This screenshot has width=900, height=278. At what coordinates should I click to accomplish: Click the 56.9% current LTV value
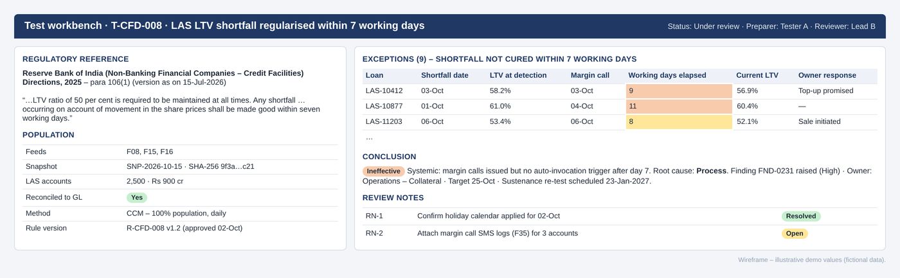click(747, 91)
